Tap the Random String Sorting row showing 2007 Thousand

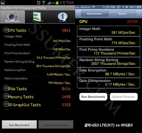108,62
